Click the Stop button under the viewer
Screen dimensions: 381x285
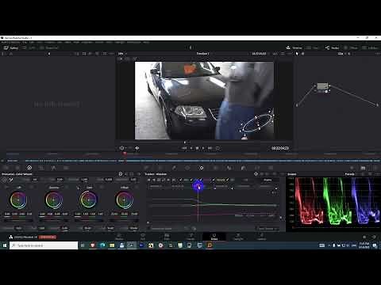pos(197,148)
